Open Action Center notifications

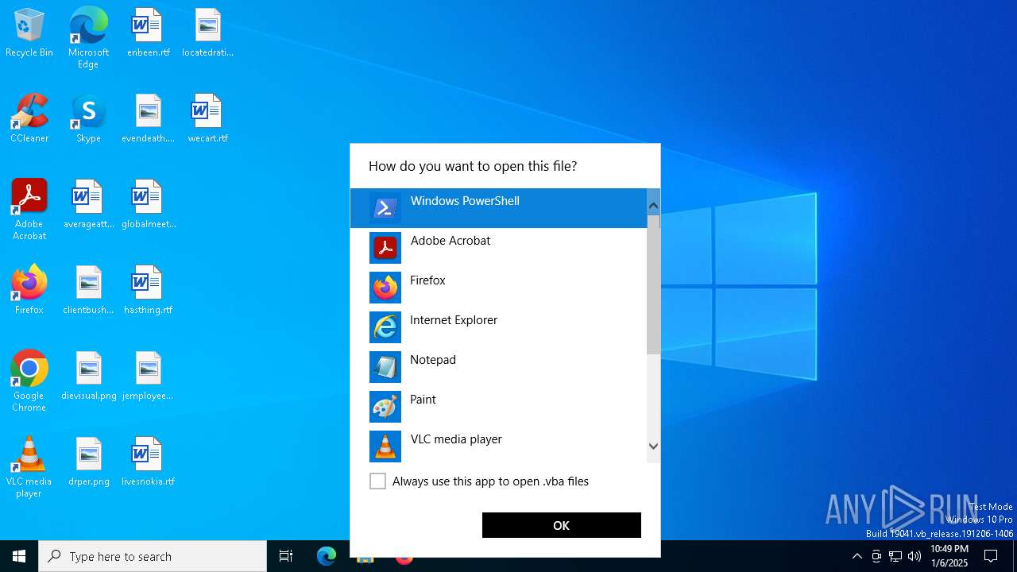click(x=991, y=556)
